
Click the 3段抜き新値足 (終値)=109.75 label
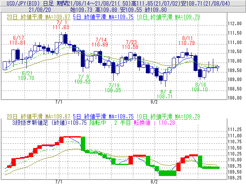pos(49,122)
